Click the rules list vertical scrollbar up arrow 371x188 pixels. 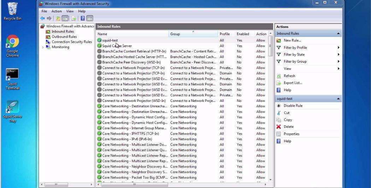[270, 34]
